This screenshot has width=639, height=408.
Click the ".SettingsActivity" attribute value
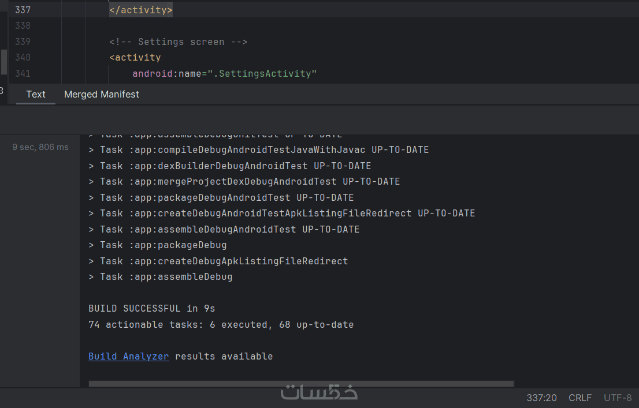266,73
